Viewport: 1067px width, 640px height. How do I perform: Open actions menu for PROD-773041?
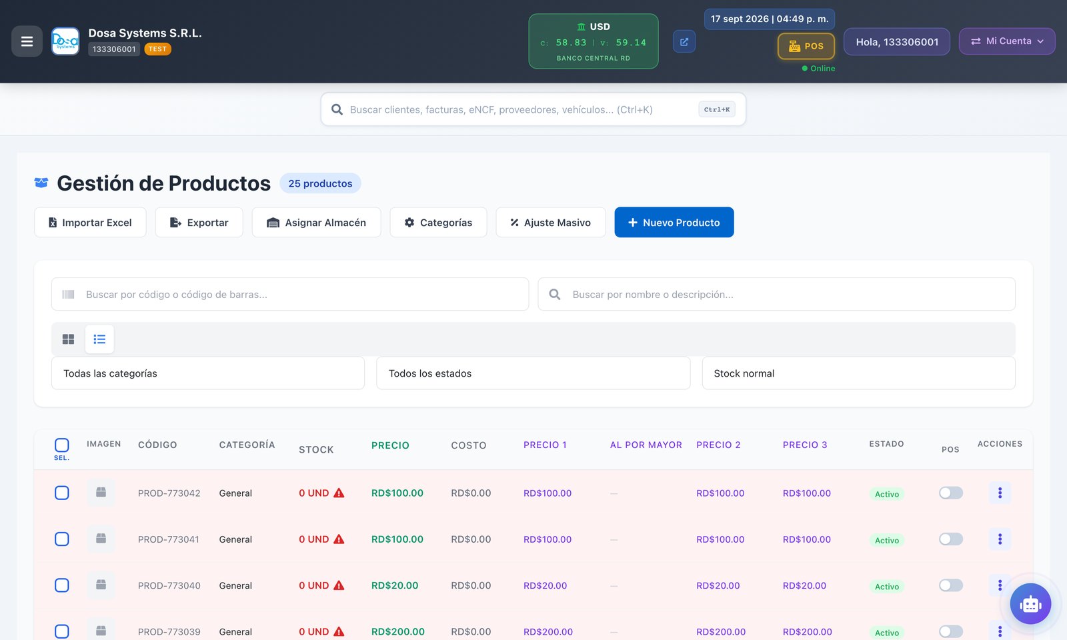[x=1000, y=539]
